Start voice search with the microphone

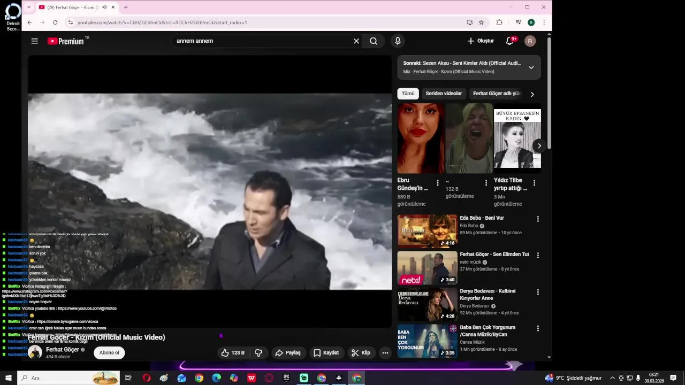click(x=397, y=41)
